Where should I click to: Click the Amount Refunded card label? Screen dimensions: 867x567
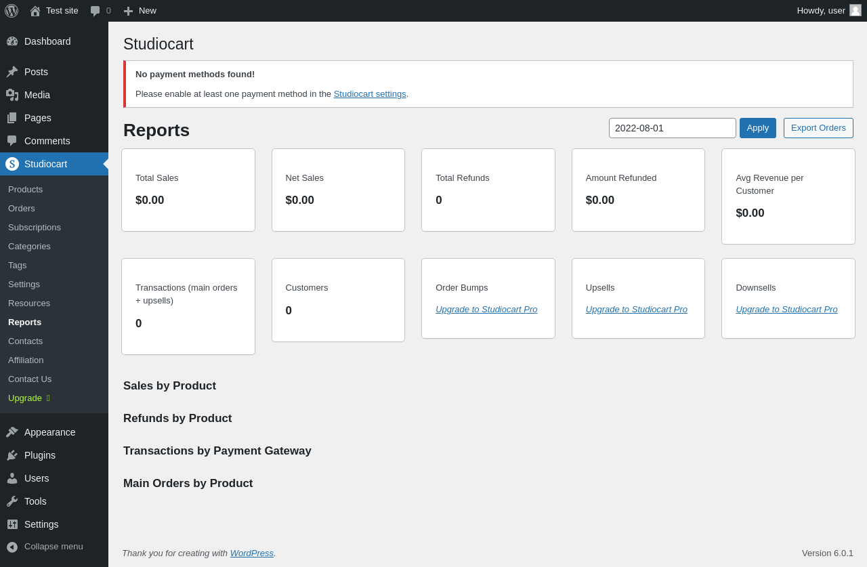tap(621, 178)
